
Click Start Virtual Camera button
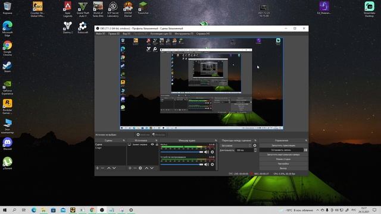pos(283,155)
